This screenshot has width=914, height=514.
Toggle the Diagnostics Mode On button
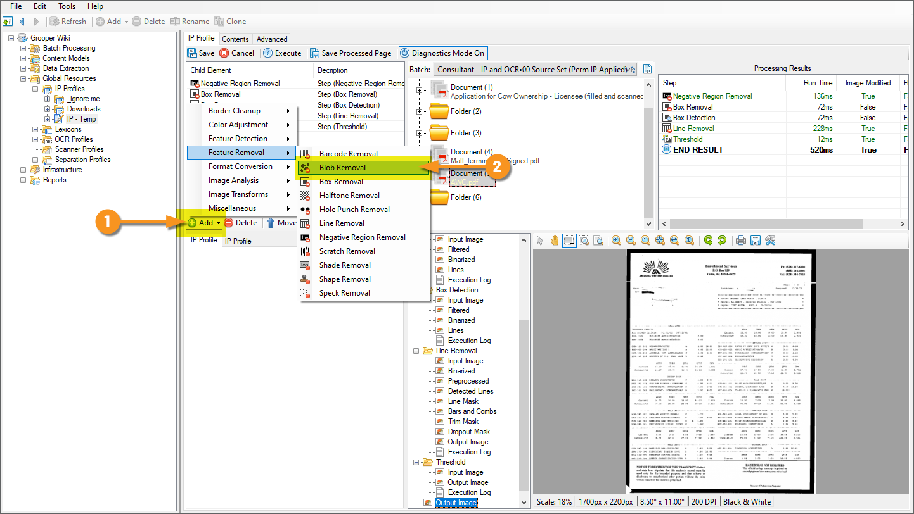[x=442, y=53]
